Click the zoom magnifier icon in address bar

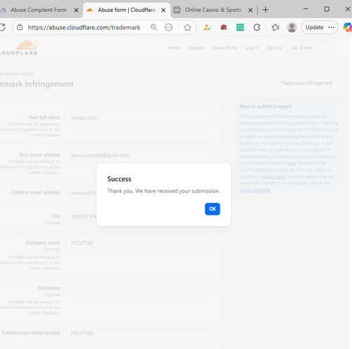tap(153, 27)
